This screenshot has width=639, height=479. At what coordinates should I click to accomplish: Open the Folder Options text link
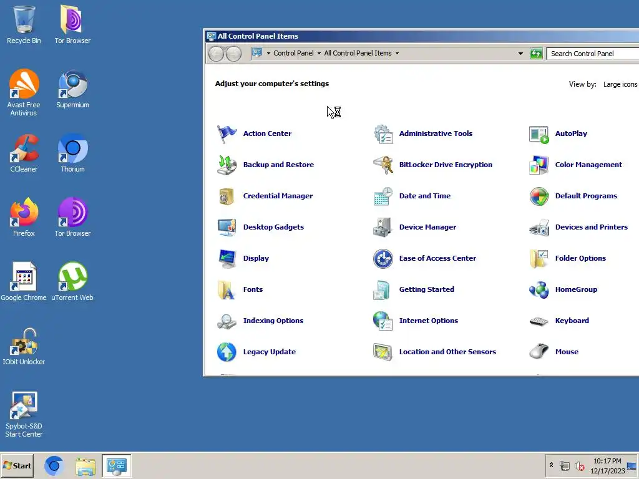(580, 258)
